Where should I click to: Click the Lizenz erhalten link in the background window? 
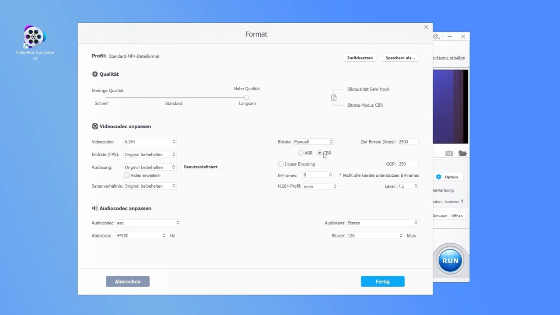(449, 57)
